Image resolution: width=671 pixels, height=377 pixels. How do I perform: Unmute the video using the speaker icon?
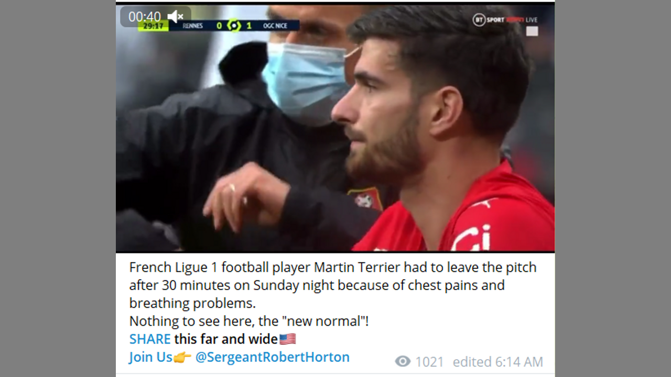pyautogui.click(x=175, y=17)
